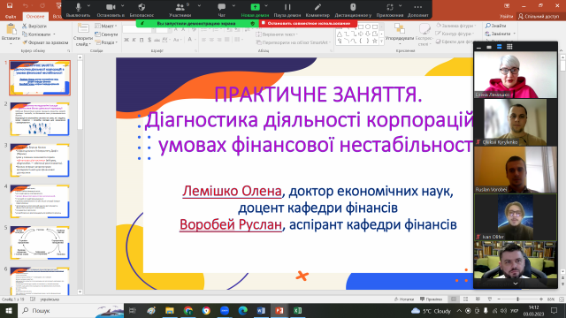Start Slide Show from status bar
Viewport: 566px width, 318px height.
(x=489, y=299)
